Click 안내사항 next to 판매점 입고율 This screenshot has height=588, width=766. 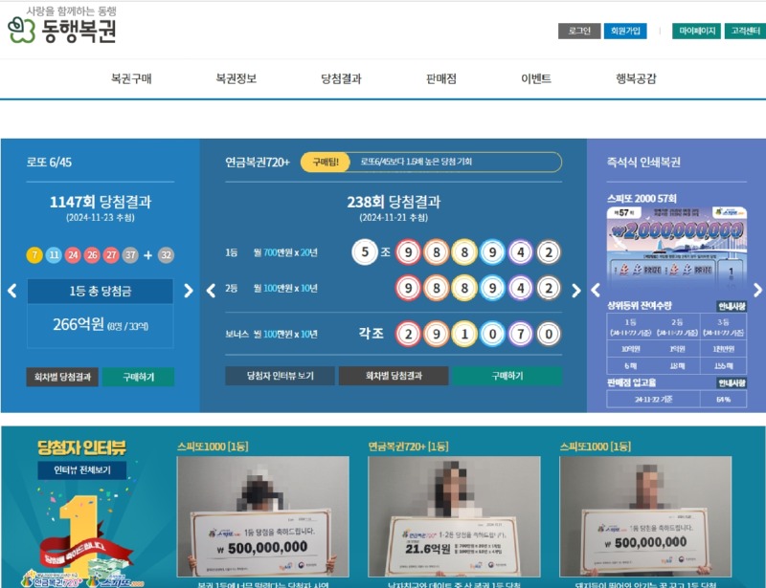click(x=732, y=383)
